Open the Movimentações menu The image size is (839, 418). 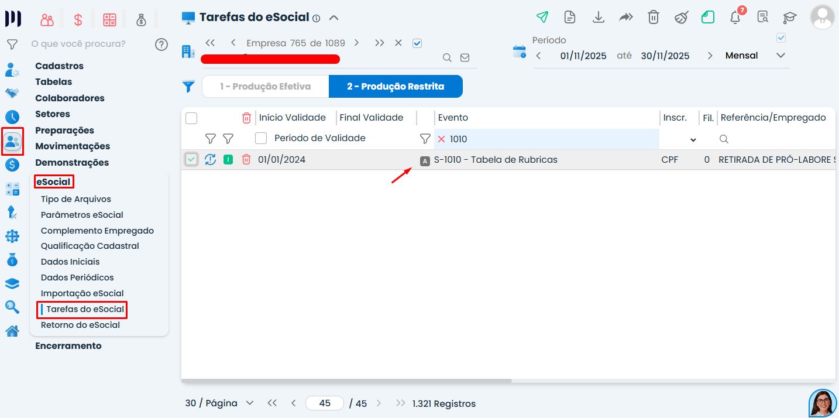coord(73,146)
